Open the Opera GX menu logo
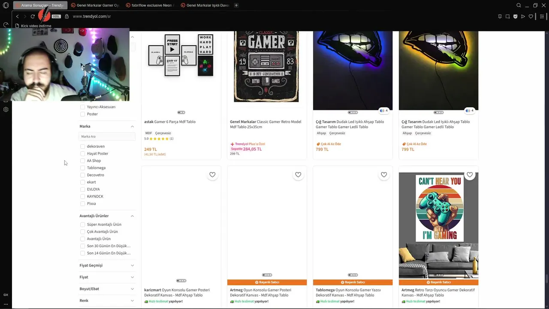Viewport: 549px width, 309px height. point(6,5)
